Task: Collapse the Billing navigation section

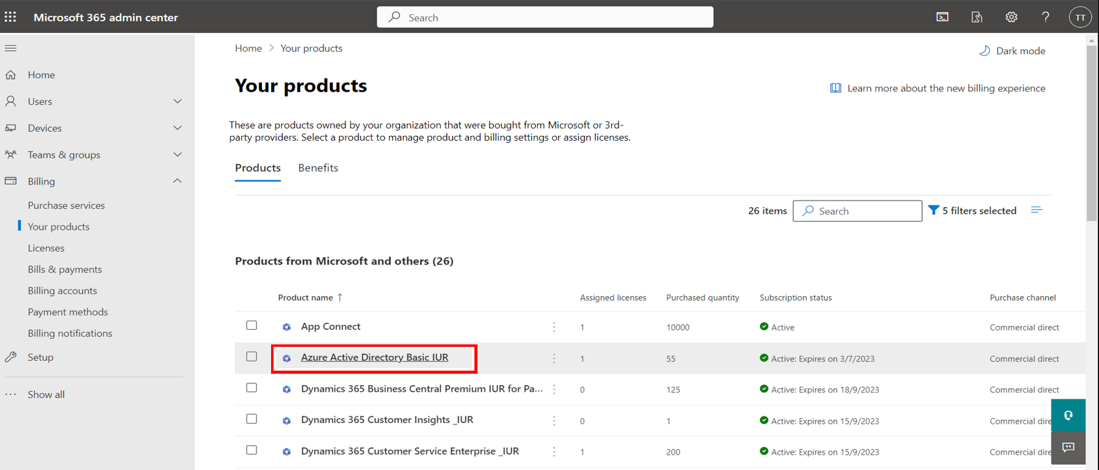Action: click(177, 181)
